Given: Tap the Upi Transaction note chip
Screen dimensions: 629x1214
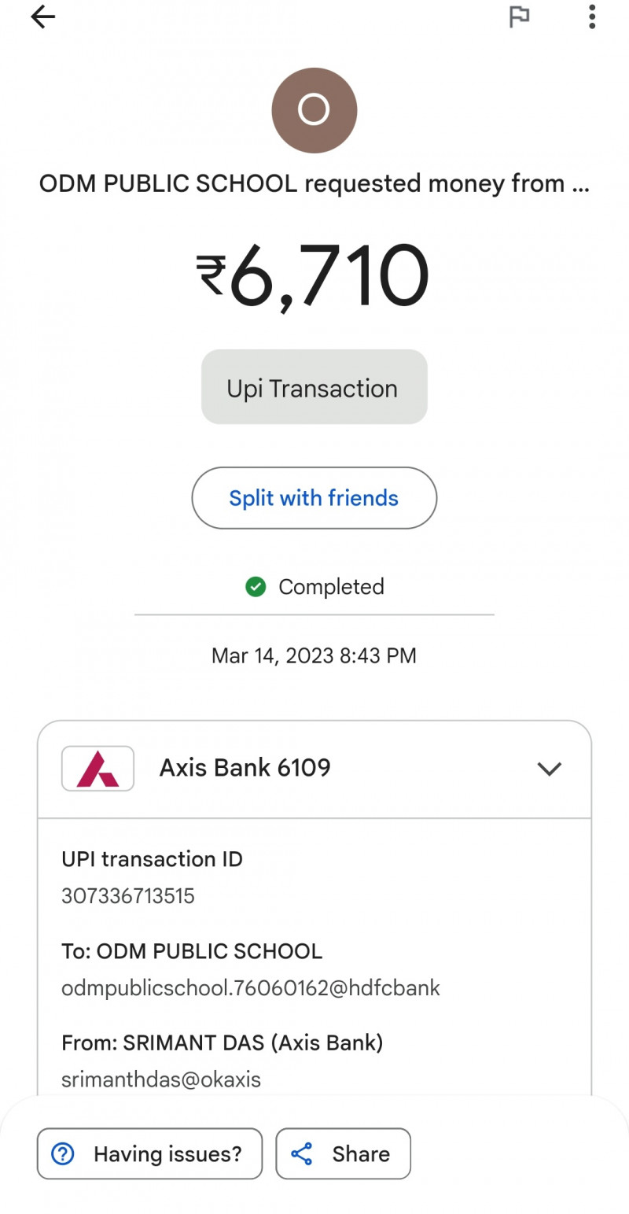Looking at the screenshot, I should tap(314, 388).
